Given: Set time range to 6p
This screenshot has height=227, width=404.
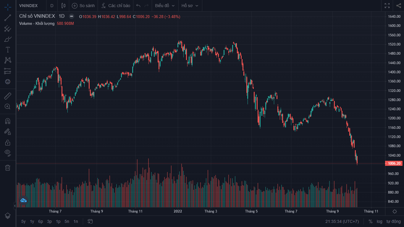Looking at the screenshot, I should pos(41,221).
